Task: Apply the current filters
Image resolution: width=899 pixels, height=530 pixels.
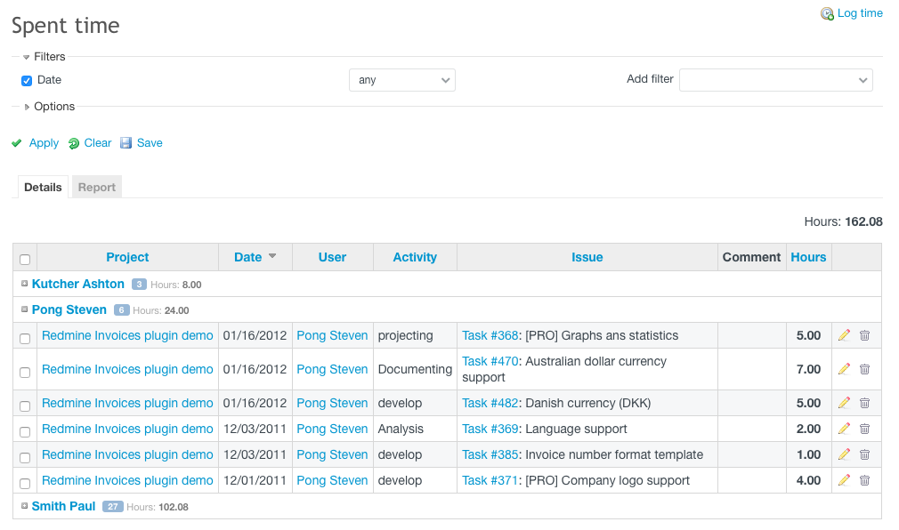Action: click(44, 142)
